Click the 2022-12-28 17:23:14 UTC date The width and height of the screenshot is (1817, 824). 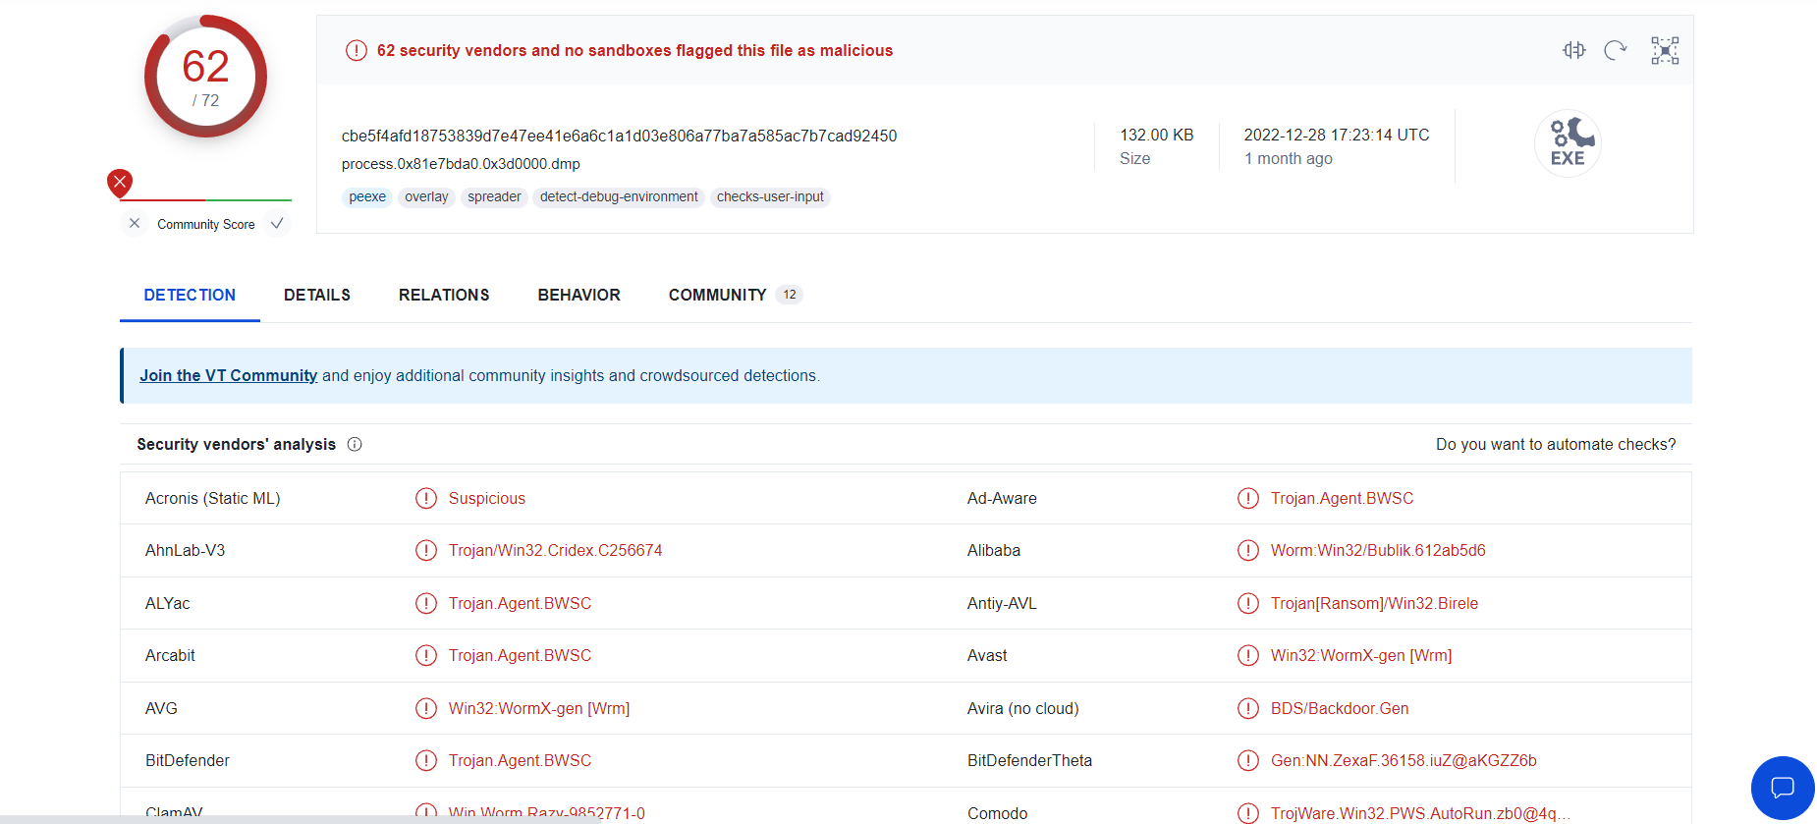tap(1337, 135)
